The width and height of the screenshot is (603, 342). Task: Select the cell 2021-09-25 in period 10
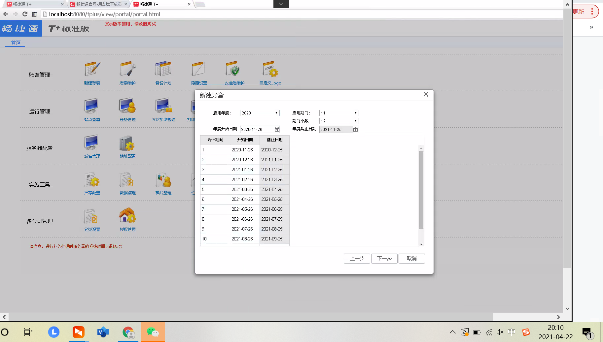(274, 239)
